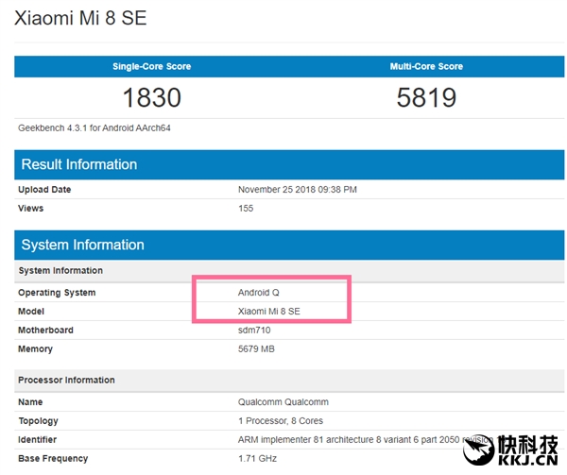The width and height of the screenshot is (567, 475).
Task: Click Geekbench 4.3.1 for Android AArch64 text
Action: click(x=94, y=127)
